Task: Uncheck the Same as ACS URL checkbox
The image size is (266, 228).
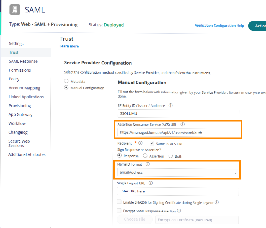Action: (x=152, y=143)
